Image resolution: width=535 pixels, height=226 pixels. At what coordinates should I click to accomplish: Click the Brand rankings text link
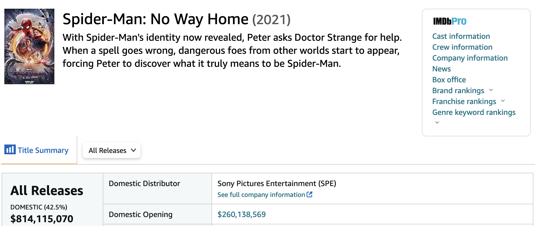point(458,90)
